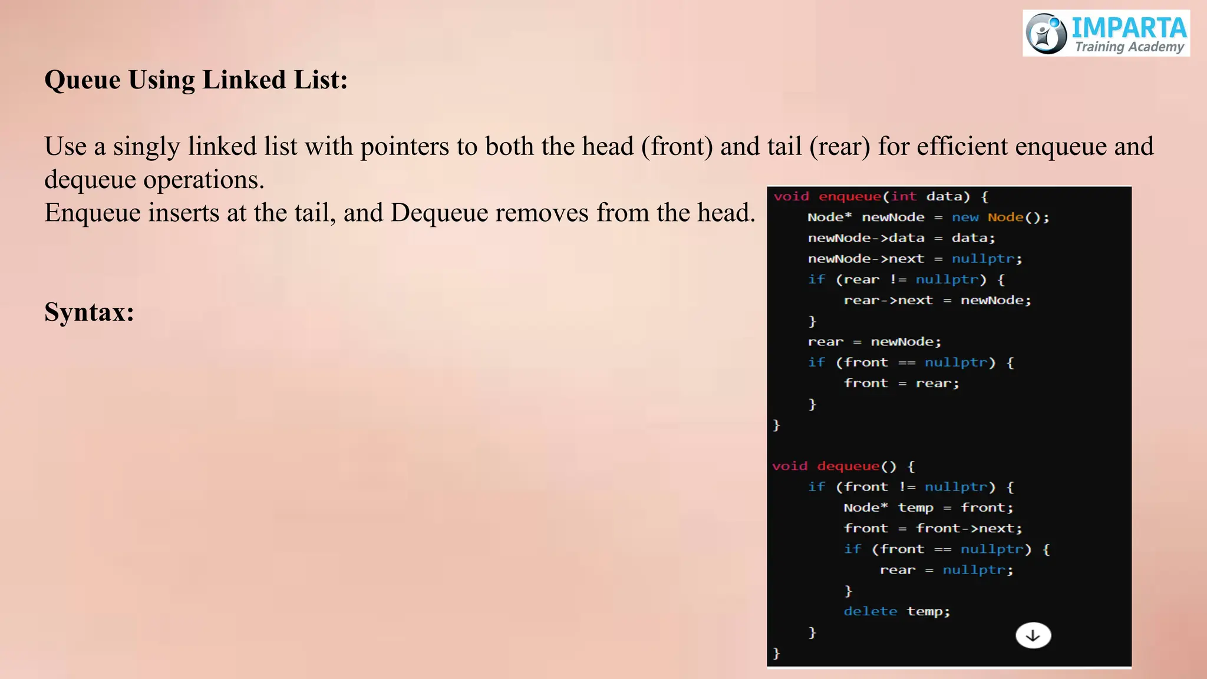Click 'Use a singly linked list' sentence

pyautogui.click(x=599, y=163)
